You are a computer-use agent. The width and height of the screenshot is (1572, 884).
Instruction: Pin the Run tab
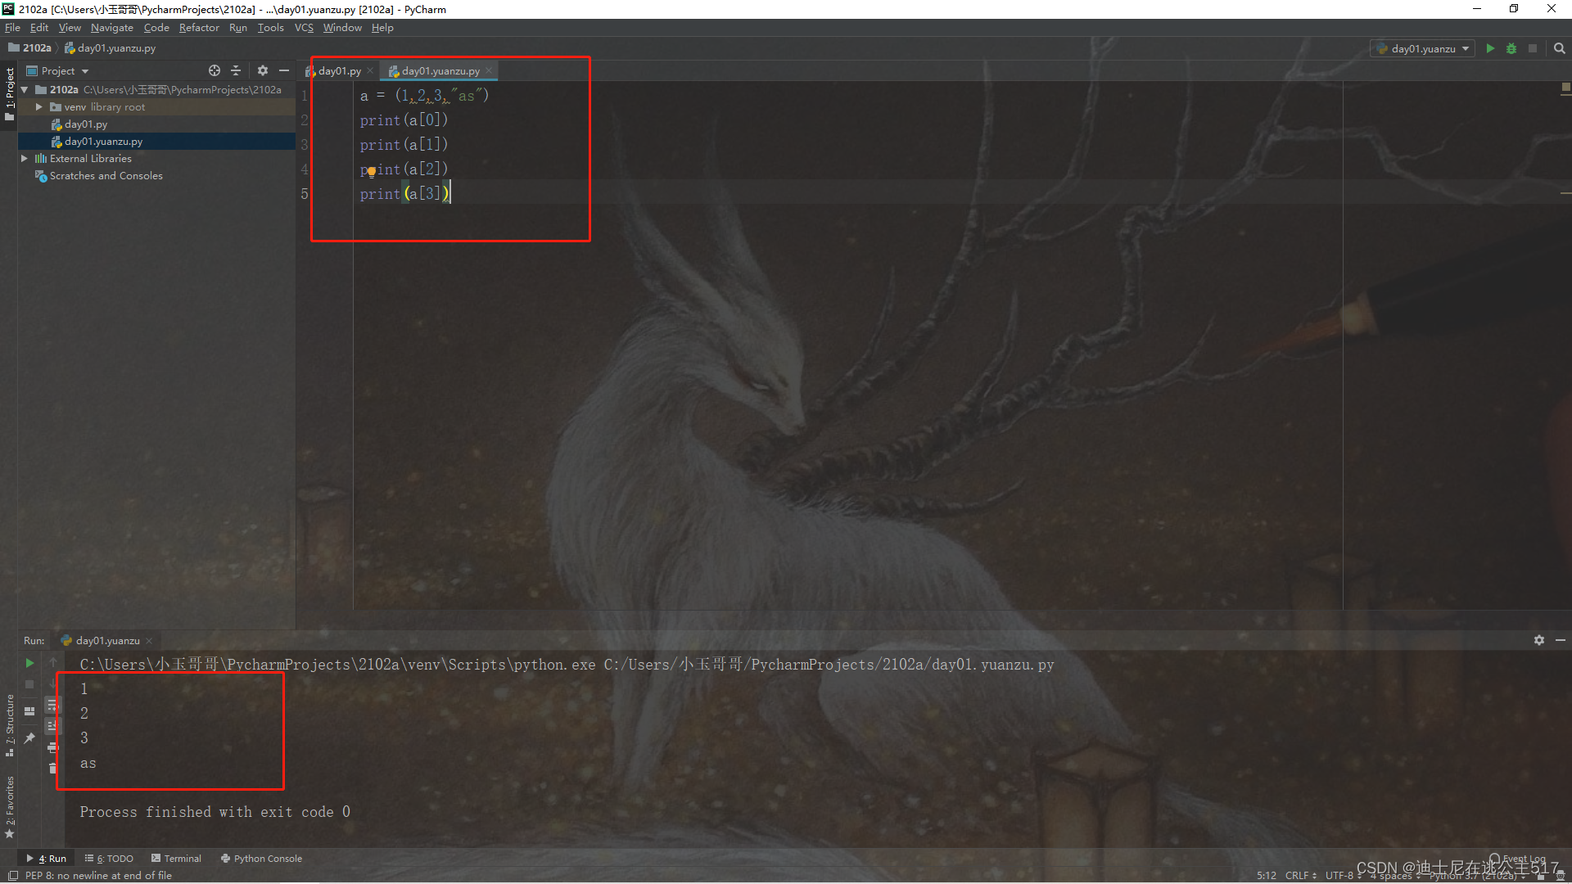pyautogui.click(x=29, y=737)
